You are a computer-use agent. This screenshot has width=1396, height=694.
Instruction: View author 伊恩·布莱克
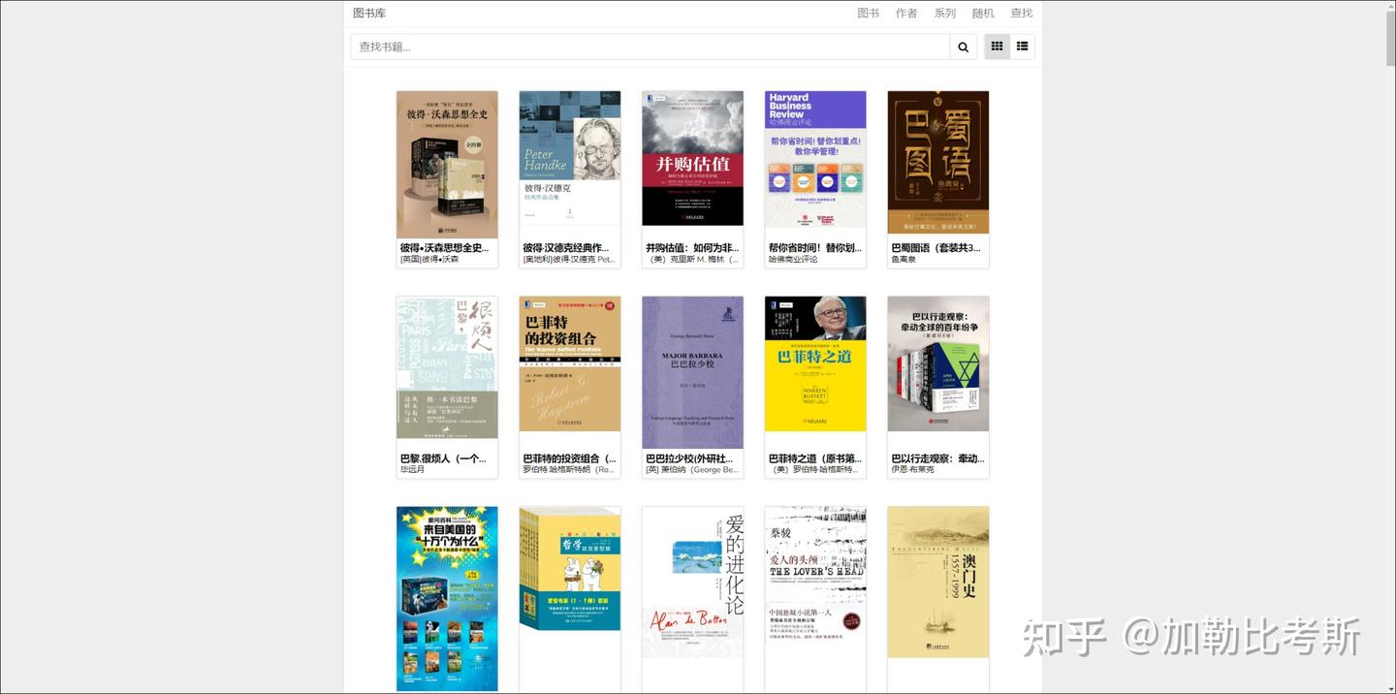pyautogui.click(x=912, y=471)
